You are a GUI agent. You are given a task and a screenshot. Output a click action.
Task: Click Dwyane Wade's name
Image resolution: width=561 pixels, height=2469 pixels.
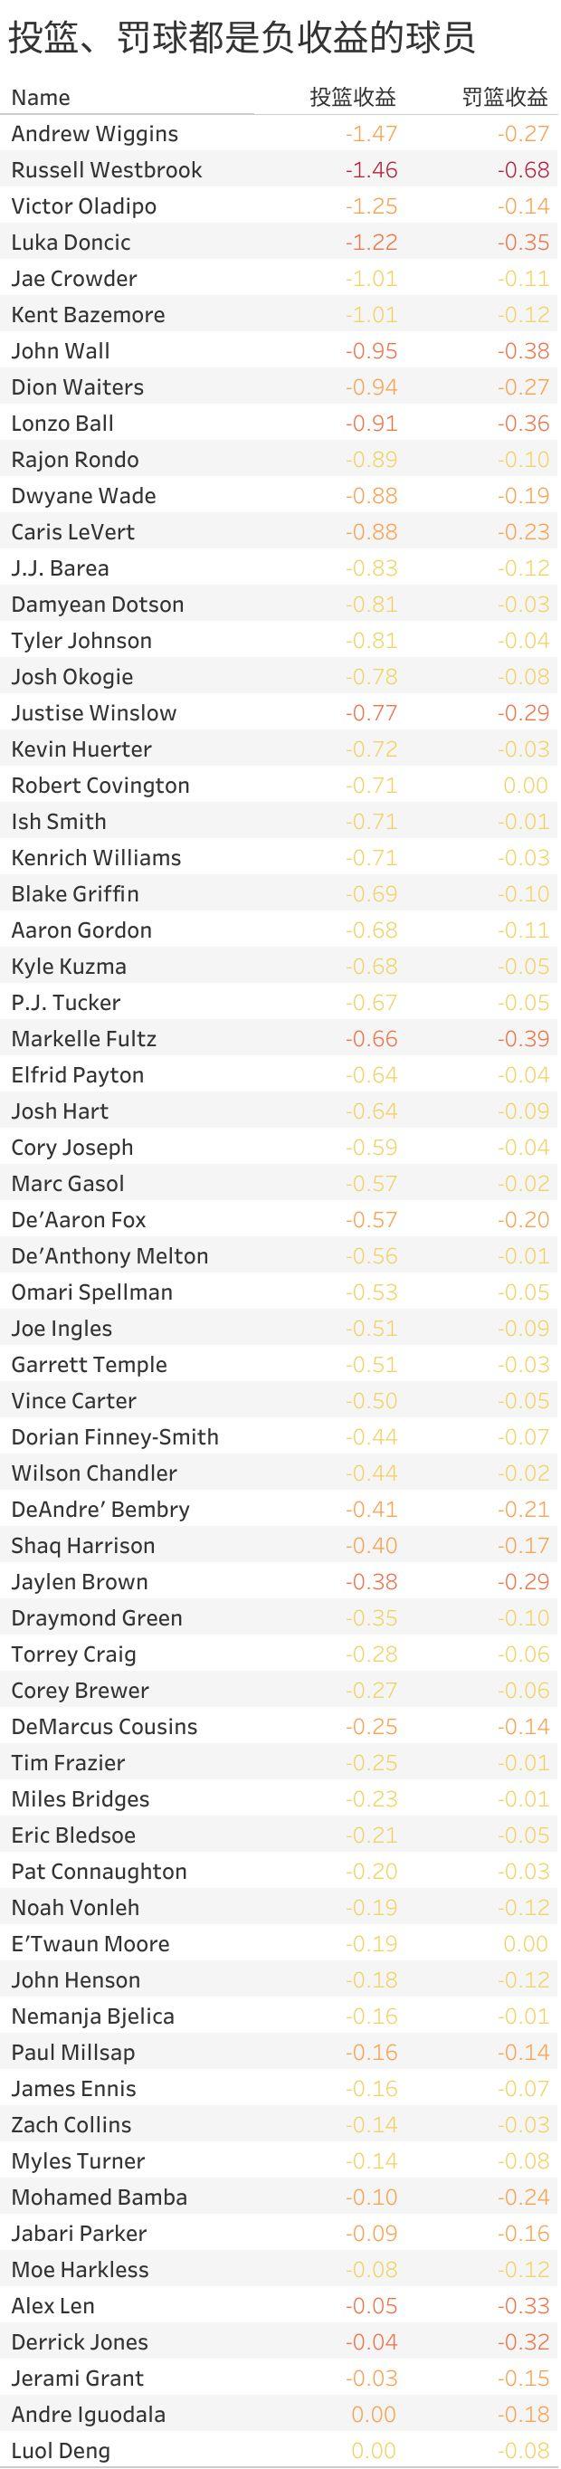coord(83,497)
